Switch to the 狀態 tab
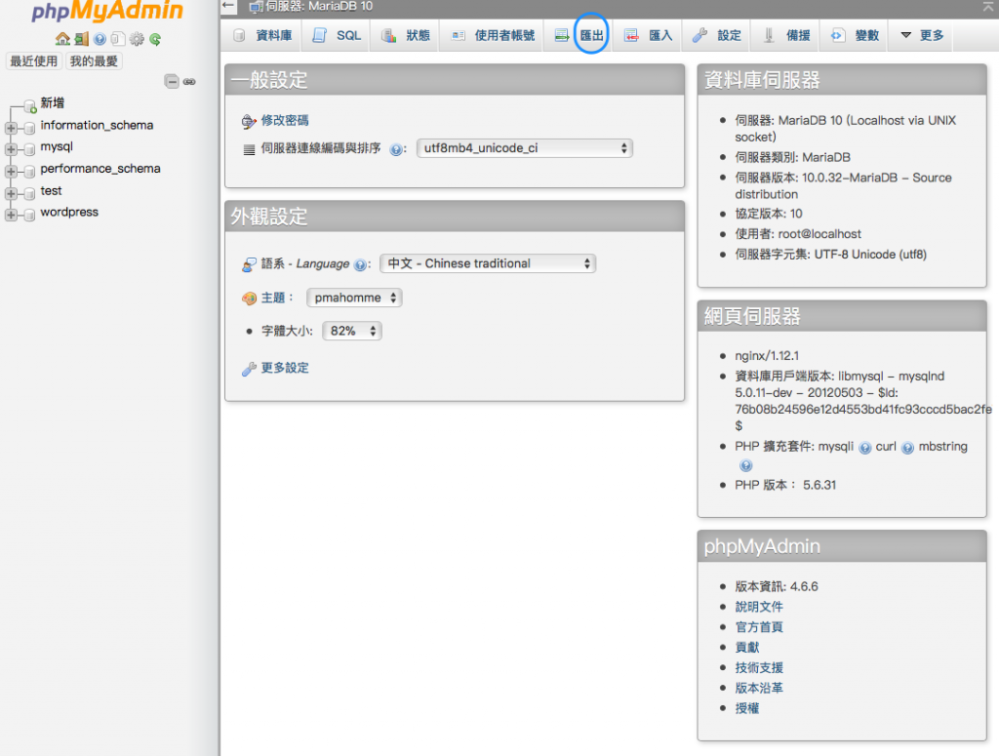Screen dimensions: 999x756 pos(406,35)
